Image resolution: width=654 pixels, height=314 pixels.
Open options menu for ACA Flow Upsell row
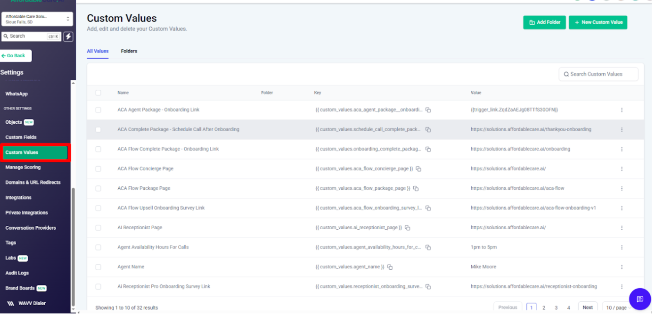621,208
